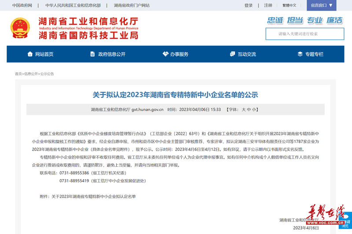
Task: Click the 登录 link
Action: point(249,5)
